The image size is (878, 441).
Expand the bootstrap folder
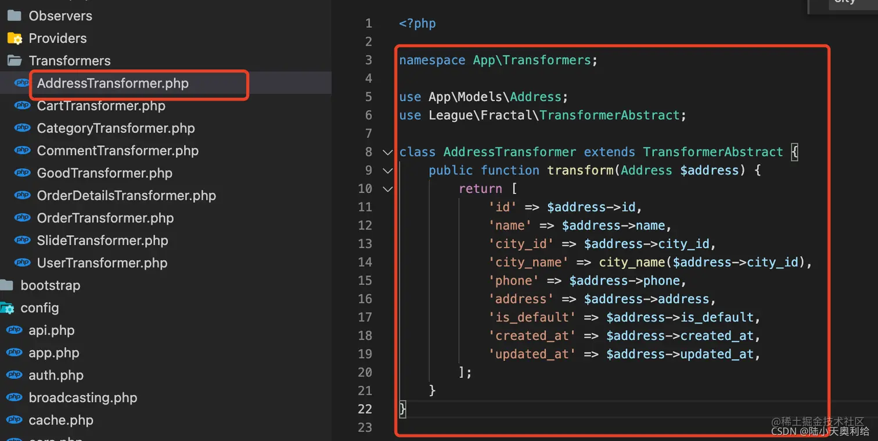coord(50,286)
